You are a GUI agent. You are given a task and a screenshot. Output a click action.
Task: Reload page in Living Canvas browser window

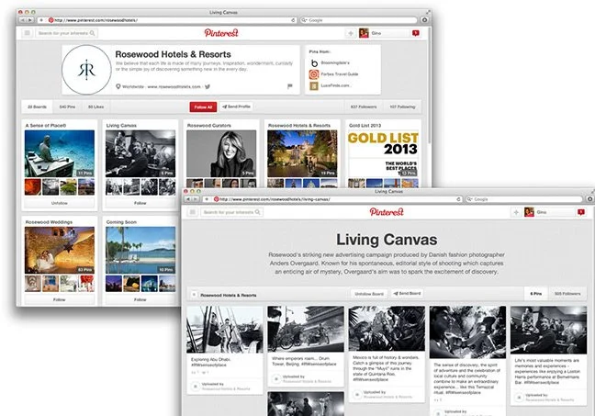[x=458, y=199]
